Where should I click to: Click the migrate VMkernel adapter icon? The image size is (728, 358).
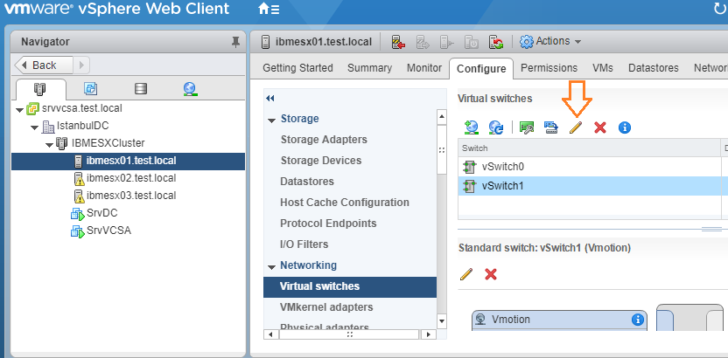(550, 127)
